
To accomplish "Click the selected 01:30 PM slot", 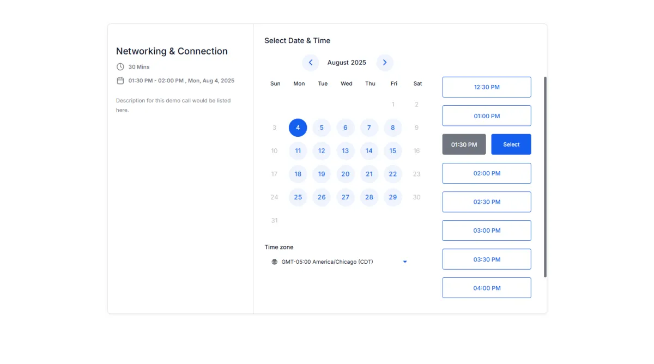I will tap(464, 144).
